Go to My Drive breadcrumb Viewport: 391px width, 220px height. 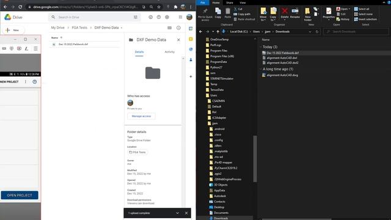58,28
